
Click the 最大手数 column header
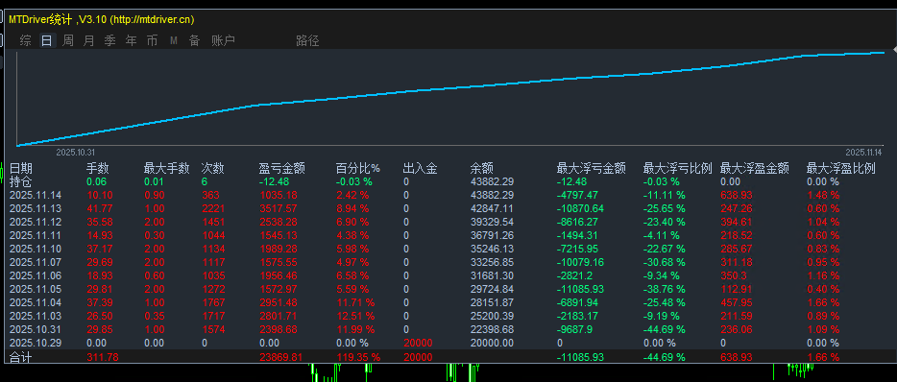(x=166, y=169)
